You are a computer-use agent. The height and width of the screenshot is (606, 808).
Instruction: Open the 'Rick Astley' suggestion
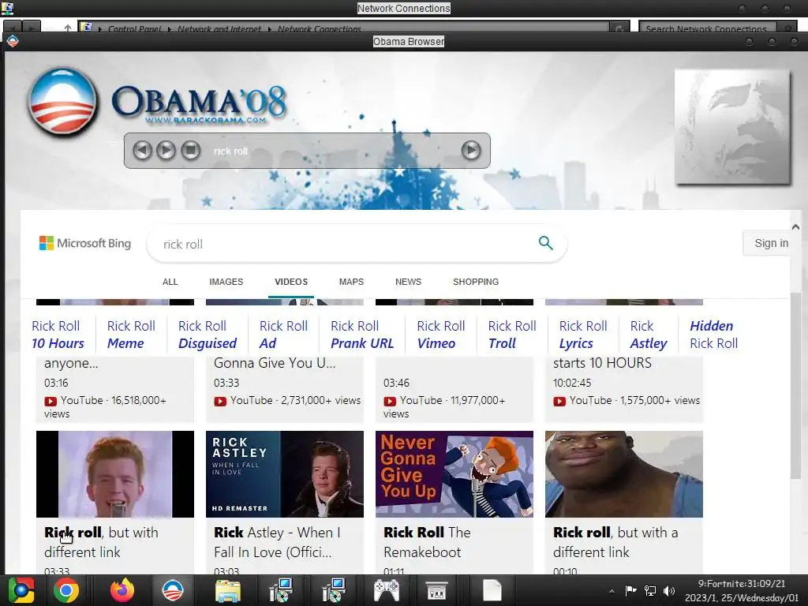[x=649, y=335]
